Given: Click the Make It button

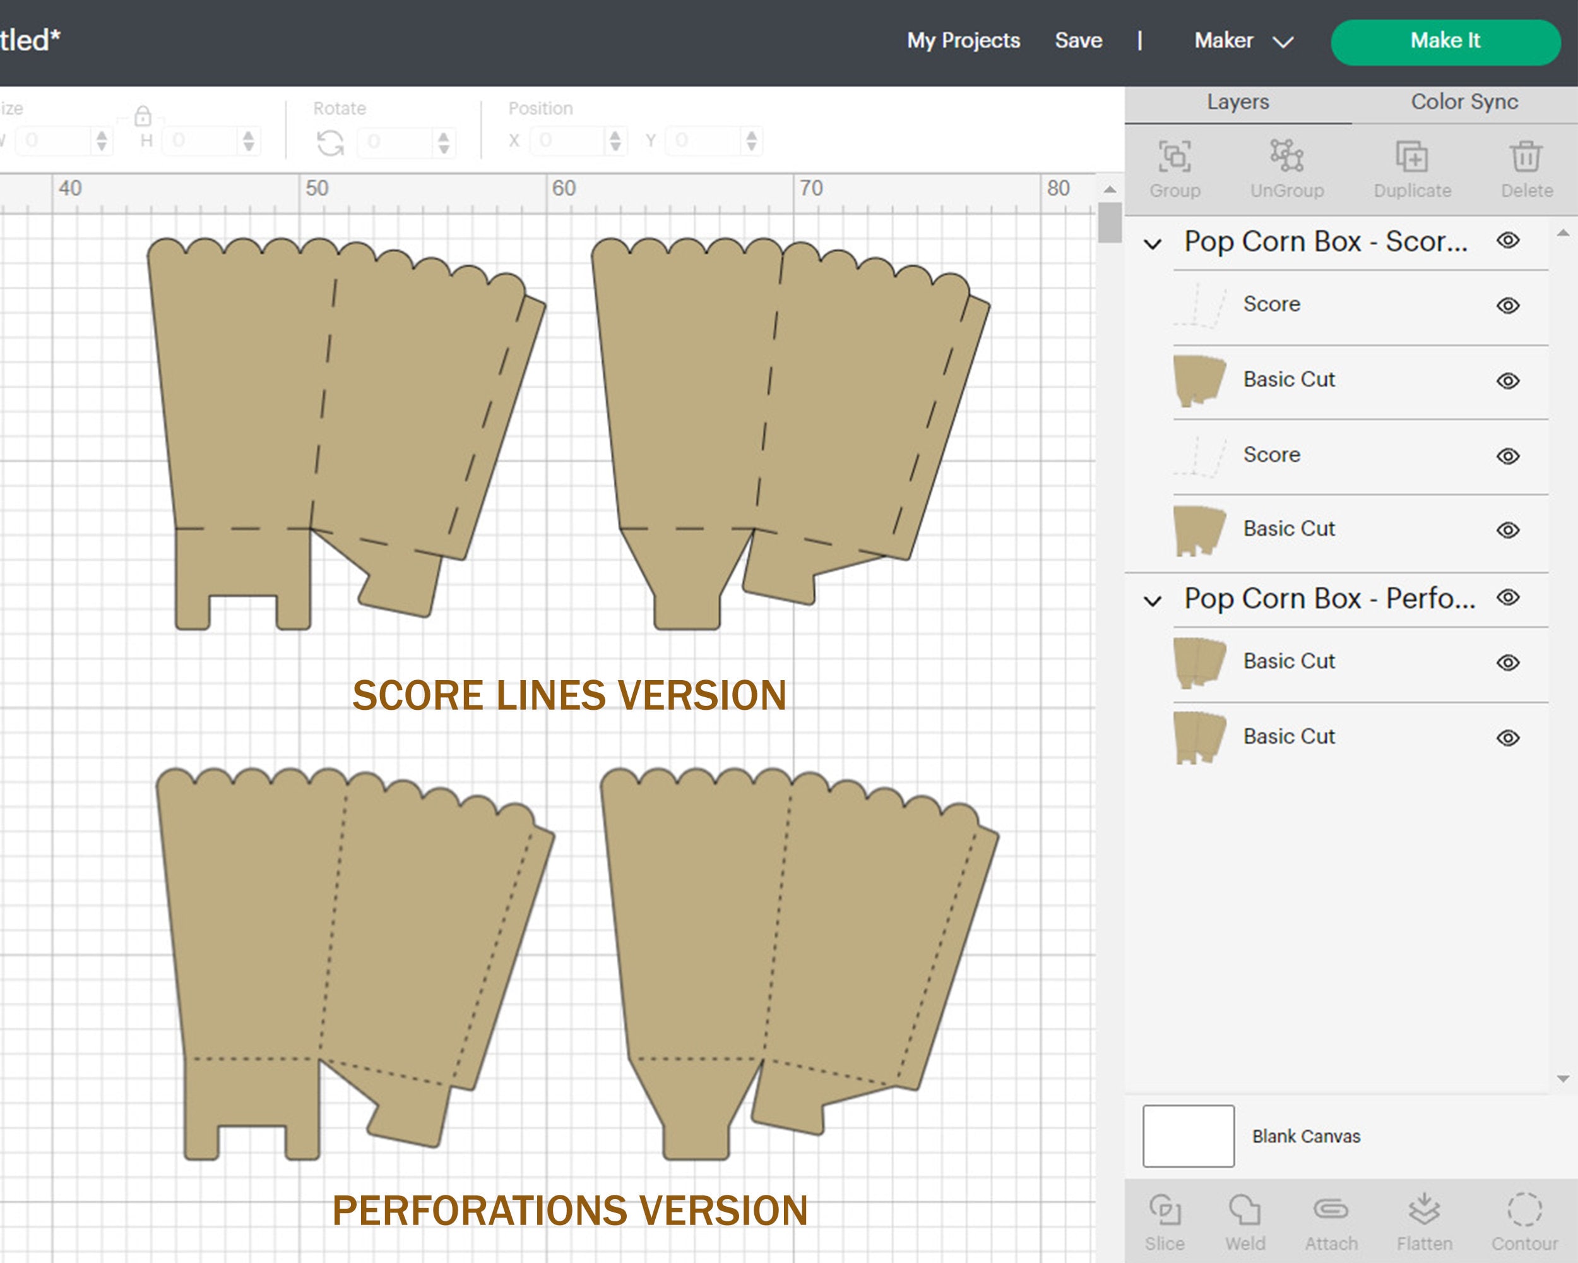Looking at the screenshot, I should click(1445, 41).
